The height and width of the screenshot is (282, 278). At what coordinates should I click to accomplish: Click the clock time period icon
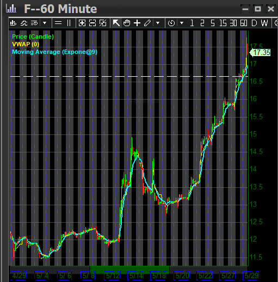(171, 23)
